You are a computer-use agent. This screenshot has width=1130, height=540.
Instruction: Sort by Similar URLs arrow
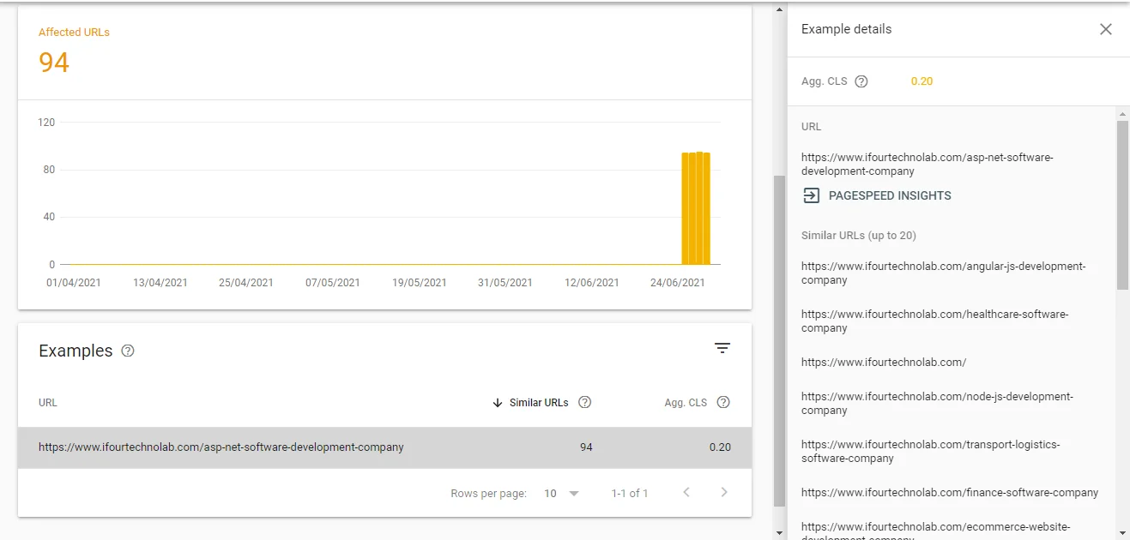point(498,403)
